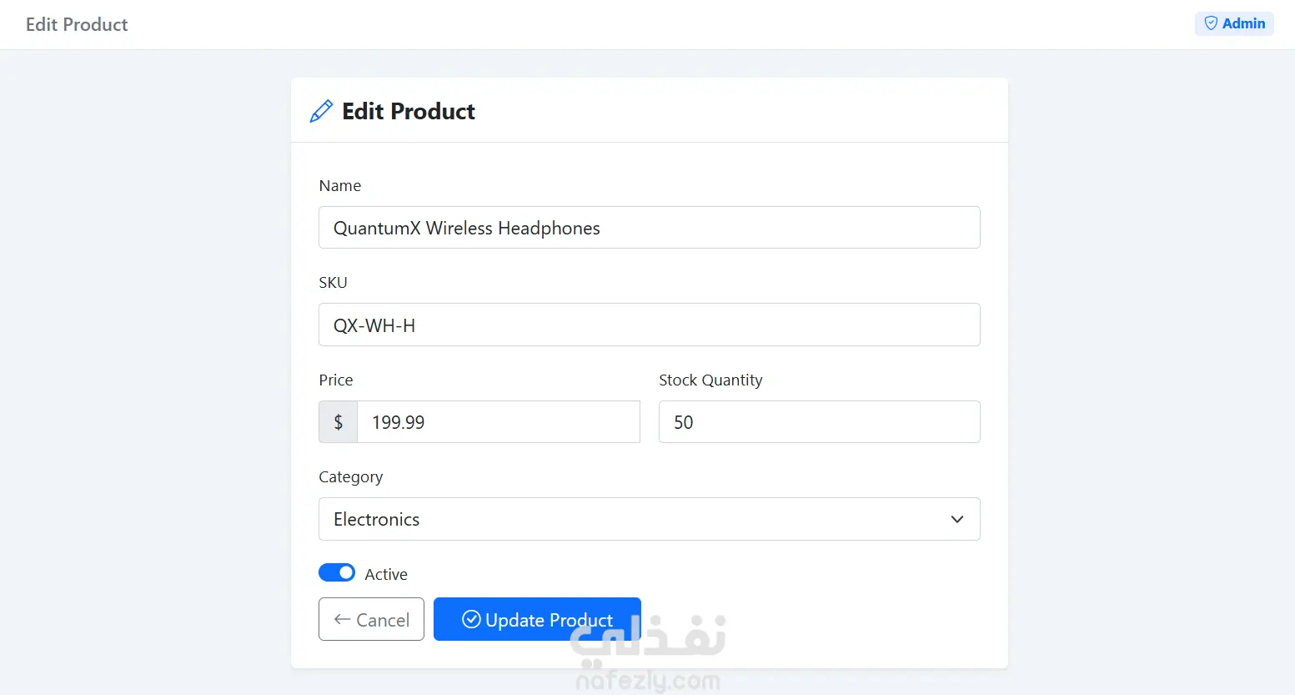Click the Active label text

386,574
